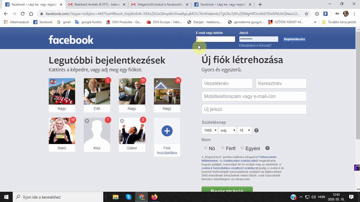Click the green Regisztráció button
360x202 pixels.
pyautogui.click(x=227, y=190)
